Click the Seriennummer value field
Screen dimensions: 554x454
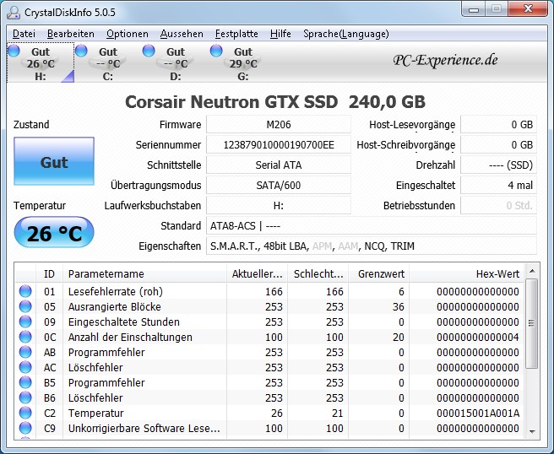coord(278,144)
